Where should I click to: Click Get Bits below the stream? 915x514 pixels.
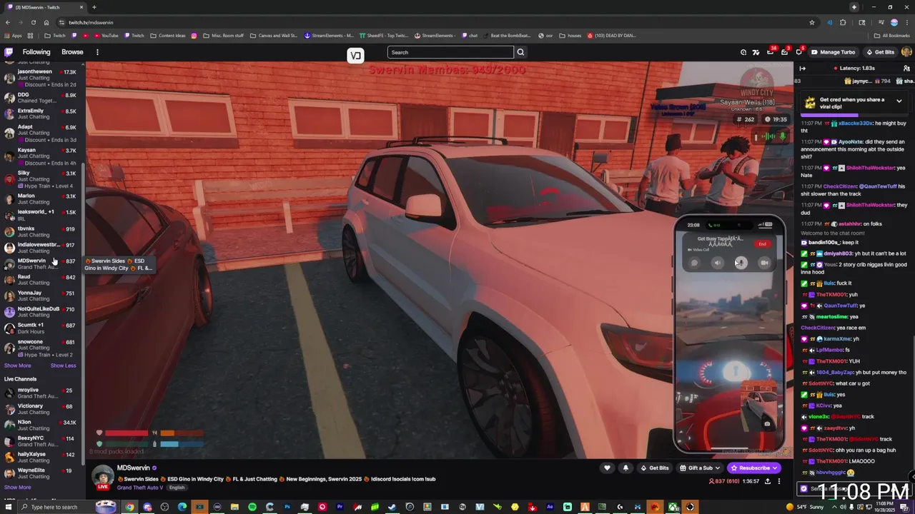655,468
